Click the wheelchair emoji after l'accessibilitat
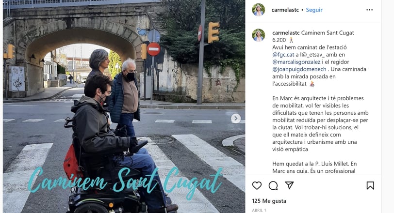394x213 pixels. point(312,84)
